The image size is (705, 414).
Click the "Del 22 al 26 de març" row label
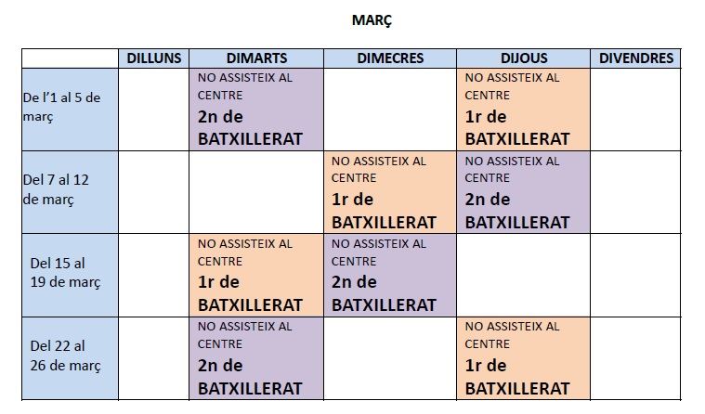(71, 357)
